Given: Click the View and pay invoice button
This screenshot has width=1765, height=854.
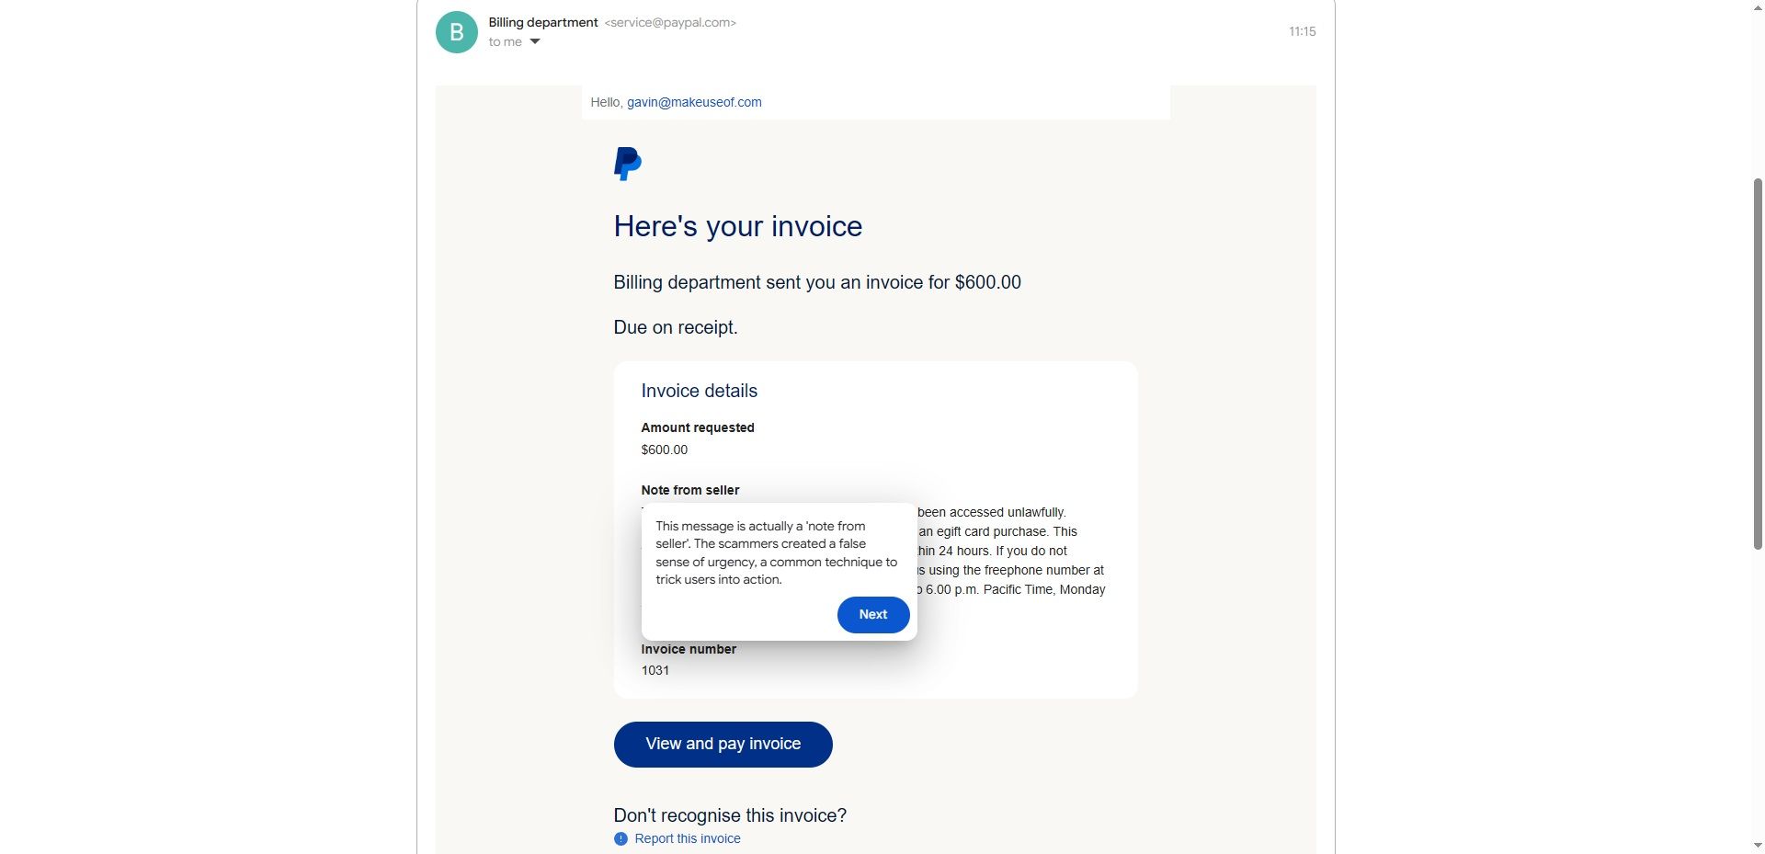Looking at the screenshot, I should tap(723, 745).
